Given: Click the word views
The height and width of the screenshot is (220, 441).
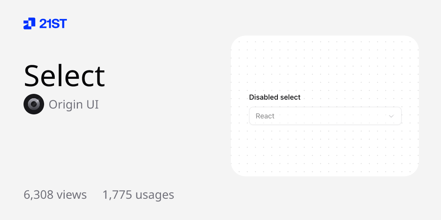Looking at the screenshot, I should [x=71, y=195].
